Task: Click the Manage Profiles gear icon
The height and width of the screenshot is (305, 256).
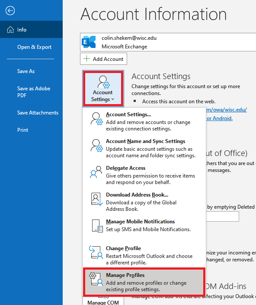Action: point(96,279)
